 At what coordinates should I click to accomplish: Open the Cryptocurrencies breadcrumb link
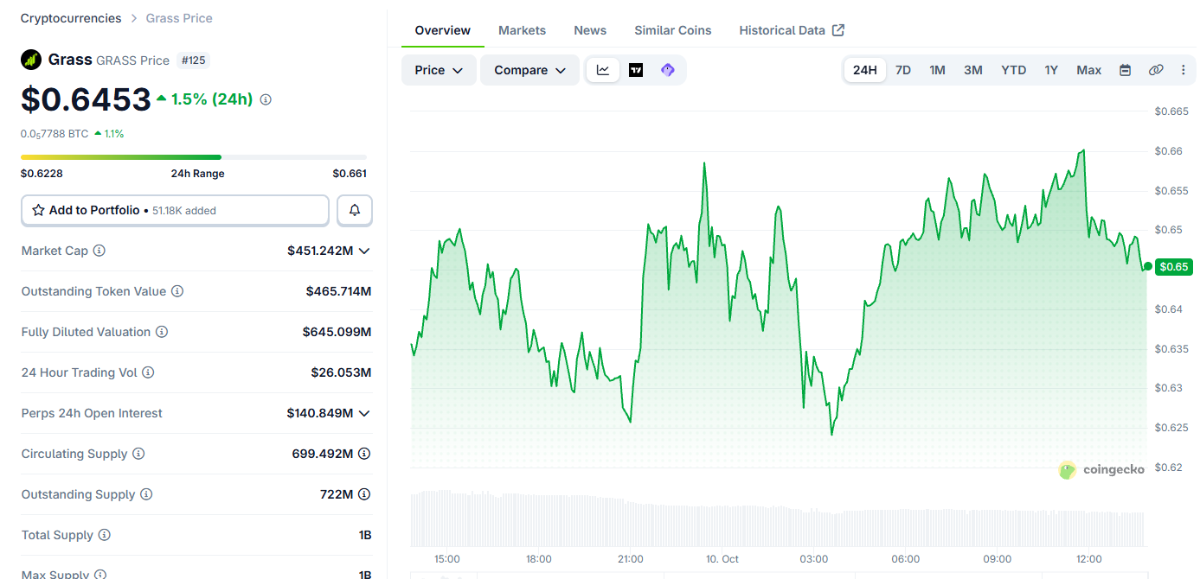[x=71, y=18]
